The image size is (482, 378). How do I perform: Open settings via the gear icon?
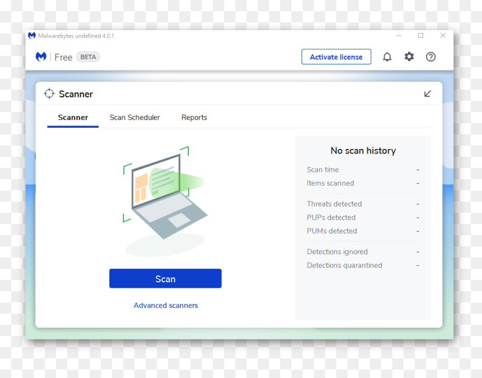point(409,57)
